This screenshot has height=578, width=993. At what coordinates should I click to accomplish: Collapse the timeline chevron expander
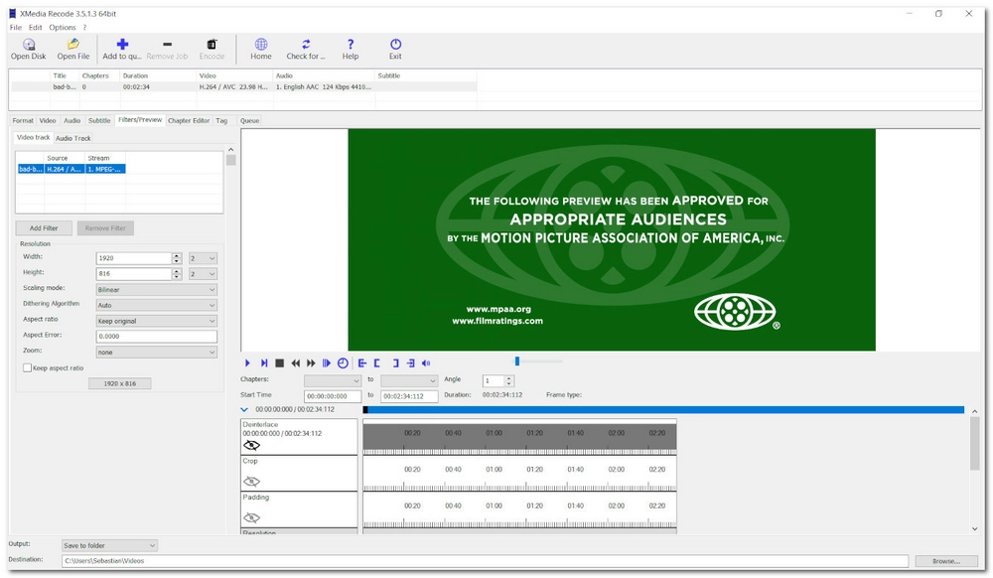(x=244, y=409)
